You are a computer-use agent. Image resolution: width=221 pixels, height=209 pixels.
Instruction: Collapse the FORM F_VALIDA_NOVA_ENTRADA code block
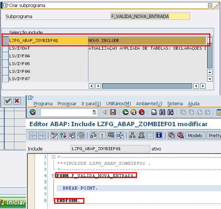[x=54, y=176]
